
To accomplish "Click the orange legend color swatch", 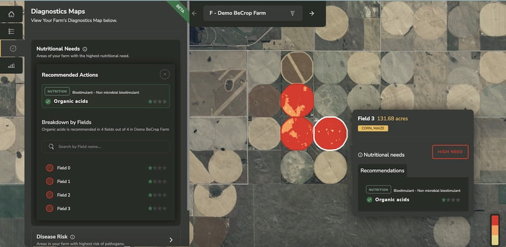I will 495,230.
